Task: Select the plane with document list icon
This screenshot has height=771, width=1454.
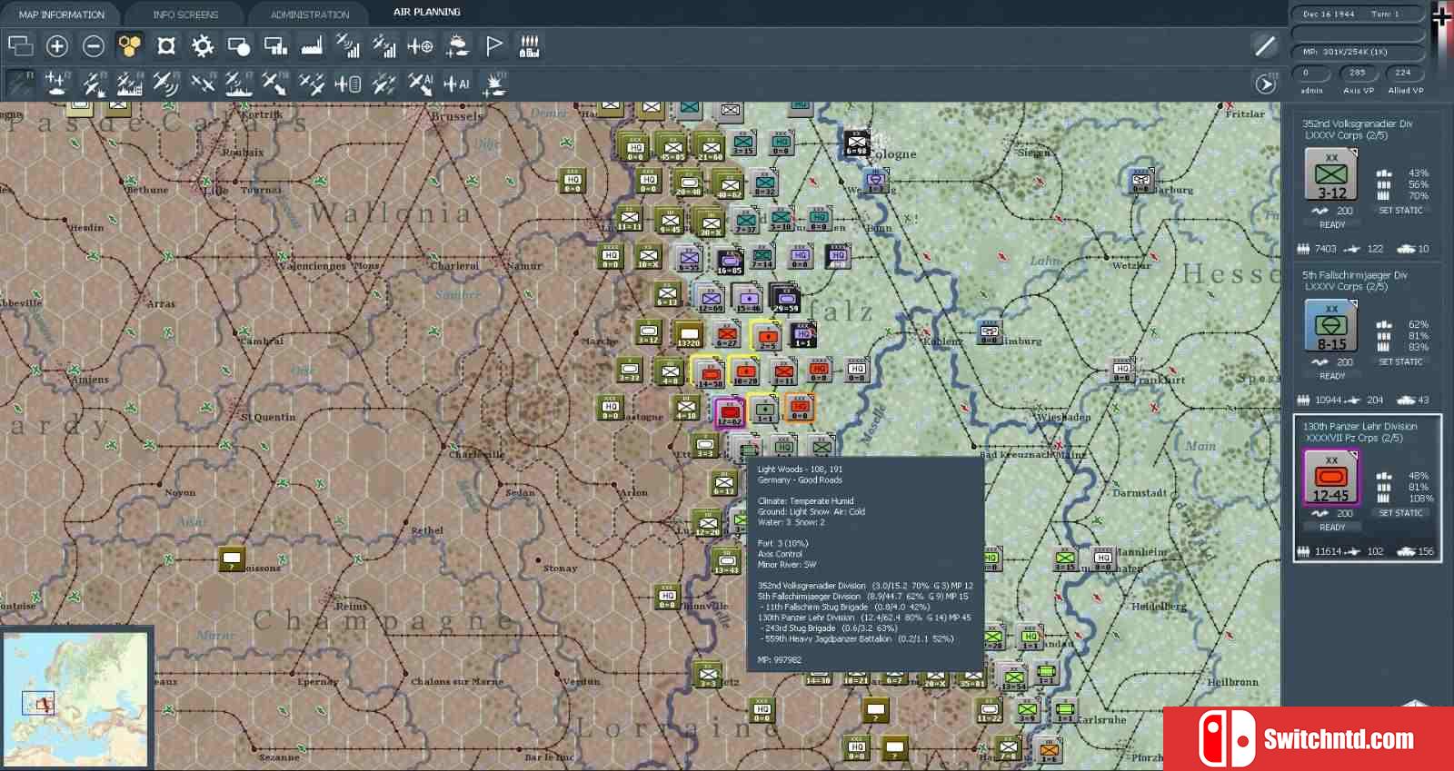Action: (x=347, y=84)
